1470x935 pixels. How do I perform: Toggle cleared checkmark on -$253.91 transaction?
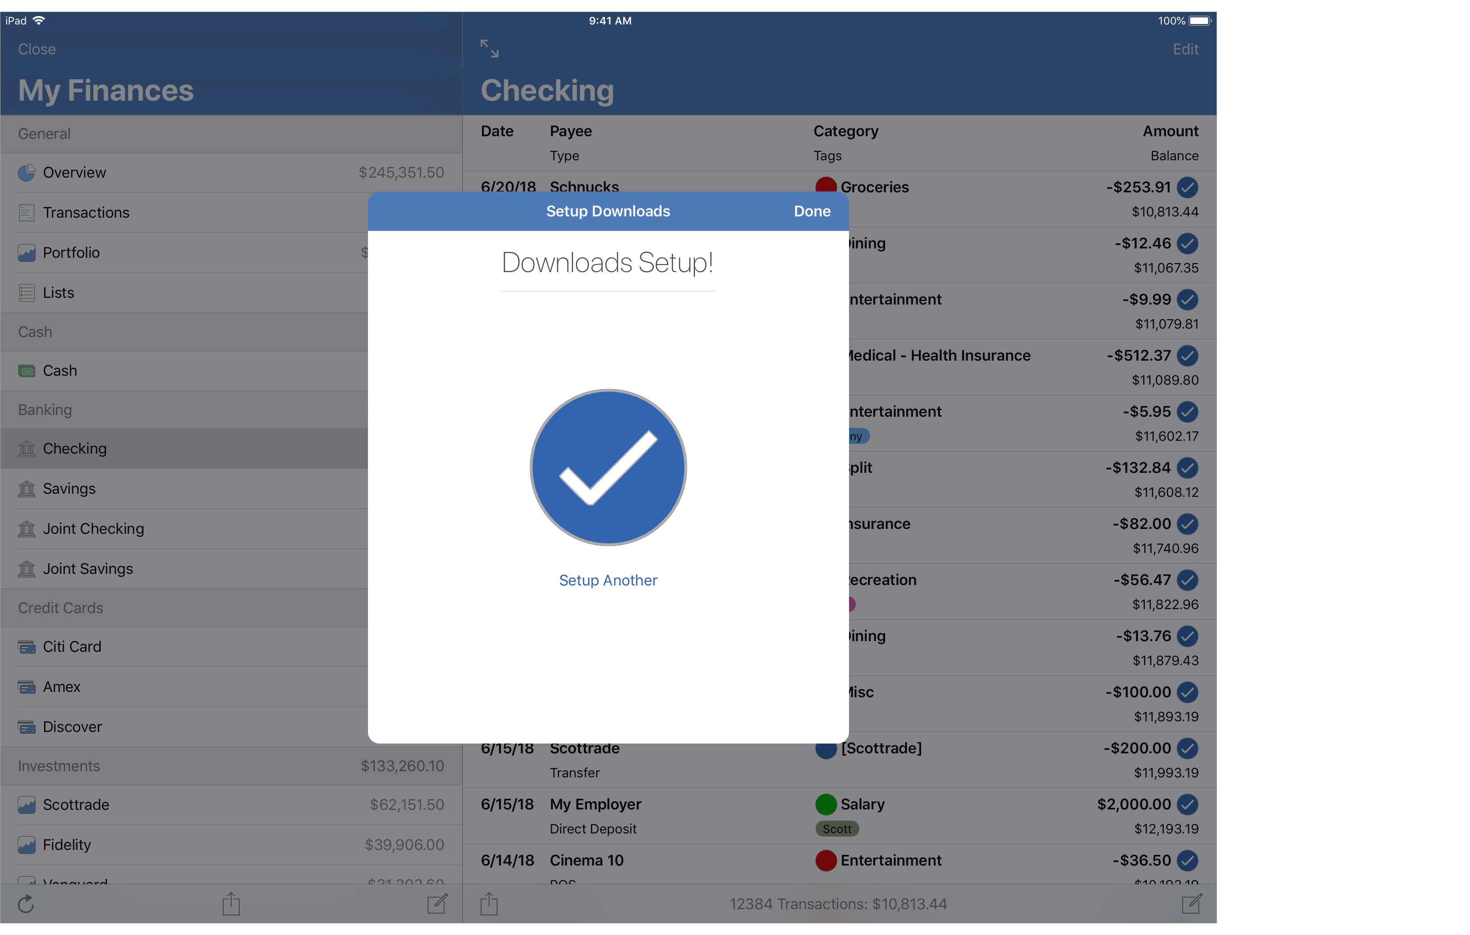1187,187
